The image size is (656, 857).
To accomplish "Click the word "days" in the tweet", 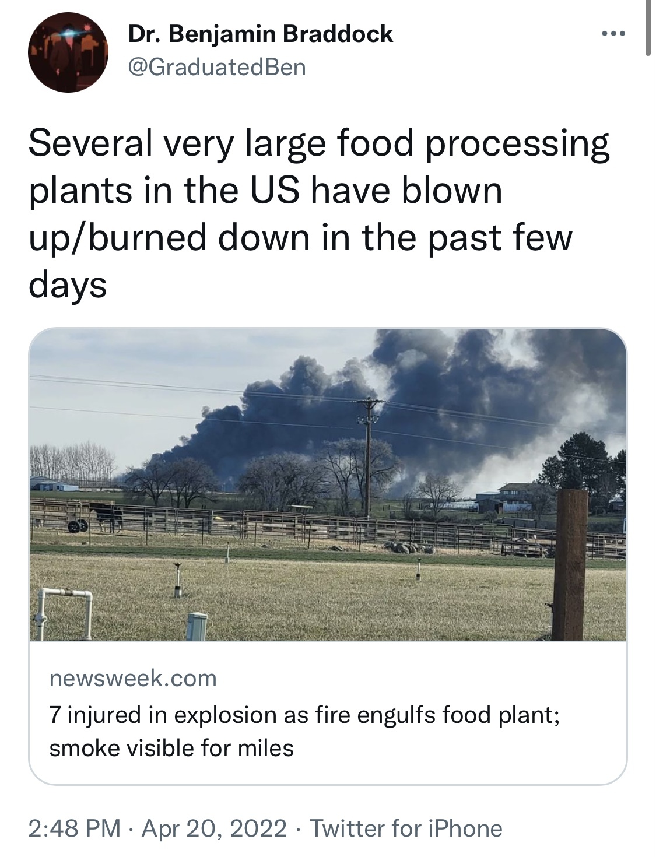I will 68,285.
